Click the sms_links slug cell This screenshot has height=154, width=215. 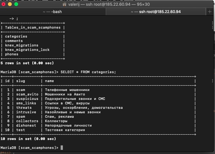coord(26,103)
